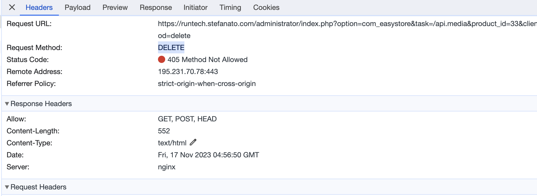Click the Date header value
Viewport: 537px width, 196px height.
tap(208, 155)
